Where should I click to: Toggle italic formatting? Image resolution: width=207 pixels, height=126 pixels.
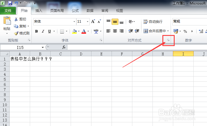click(43, 31)
